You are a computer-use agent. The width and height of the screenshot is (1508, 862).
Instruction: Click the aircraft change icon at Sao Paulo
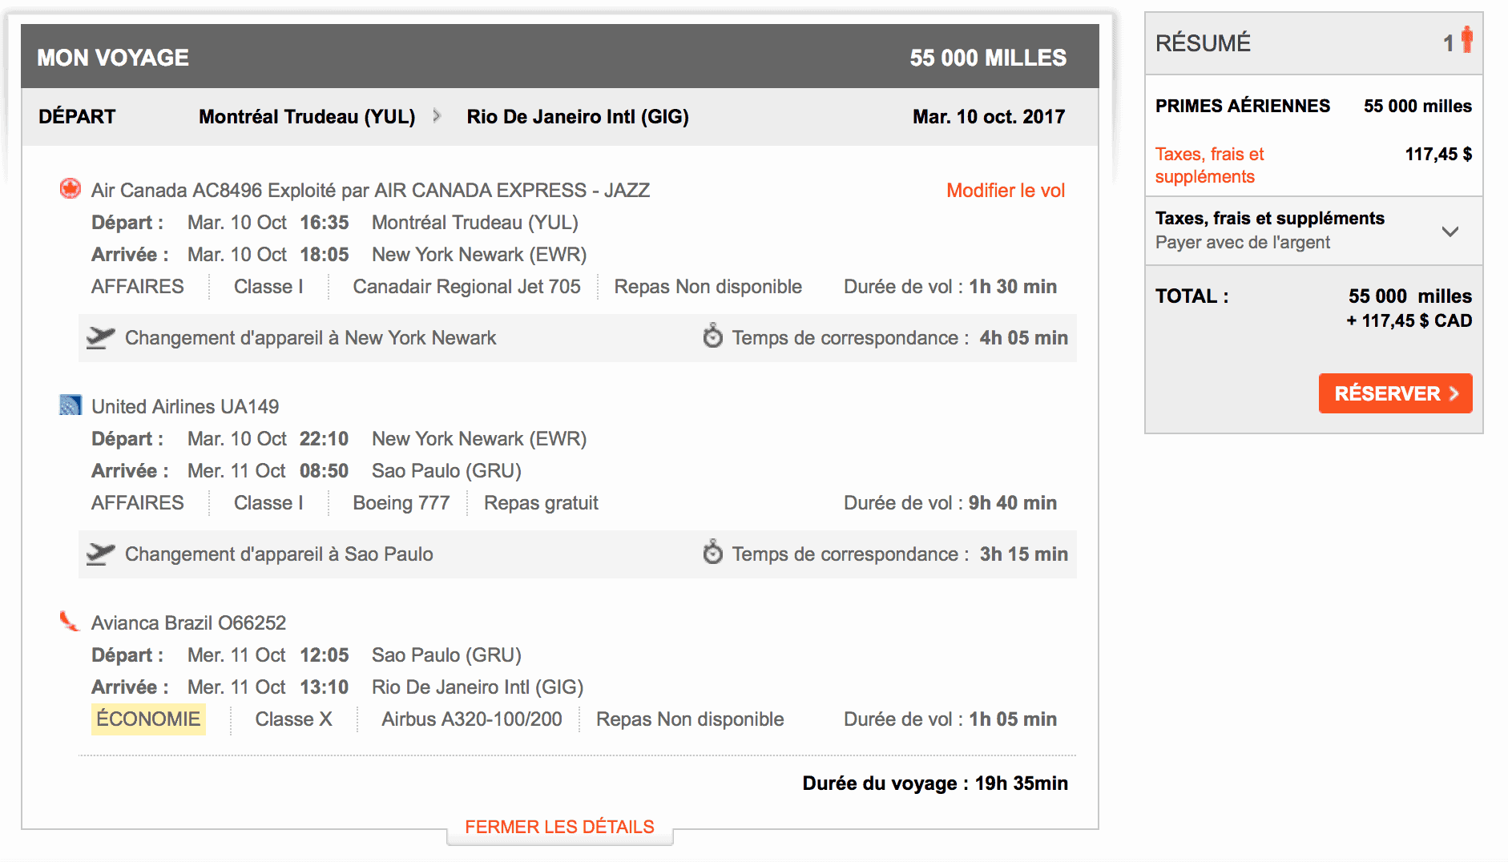(99, 554)
